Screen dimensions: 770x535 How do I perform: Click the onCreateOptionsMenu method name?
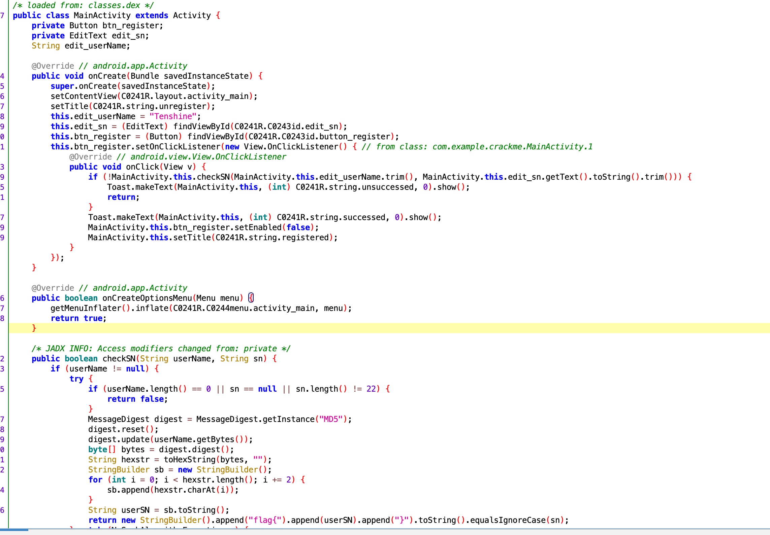click(147, 298)
